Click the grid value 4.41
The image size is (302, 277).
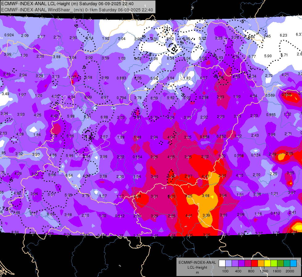(x=189, y=216)
